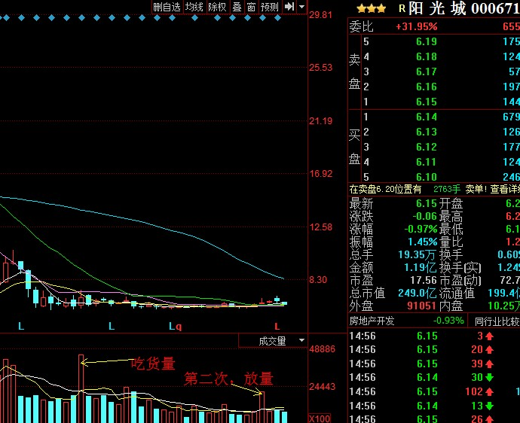Select sell level 5 price 6.19
Viewport: 520px width, 423px height.
click(427, 41)
